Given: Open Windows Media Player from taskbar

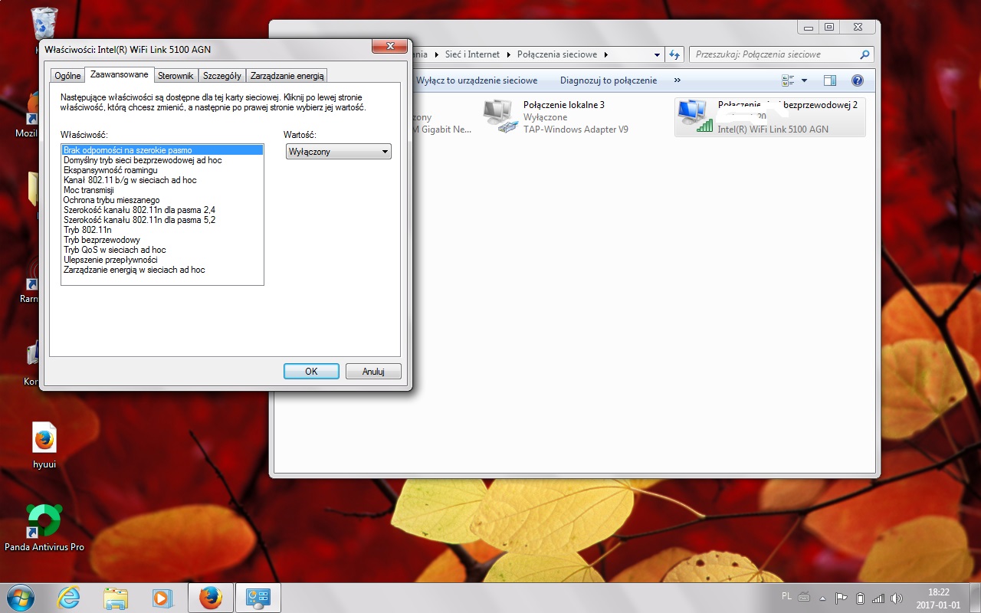Looking at the screenshot, I should (x=162, y=598).
